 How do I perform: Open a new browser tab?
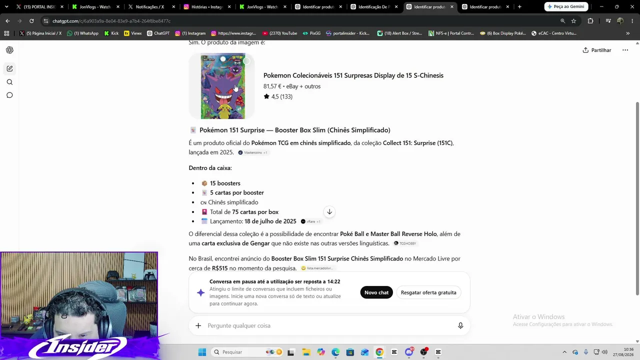(x=519, y=7)
